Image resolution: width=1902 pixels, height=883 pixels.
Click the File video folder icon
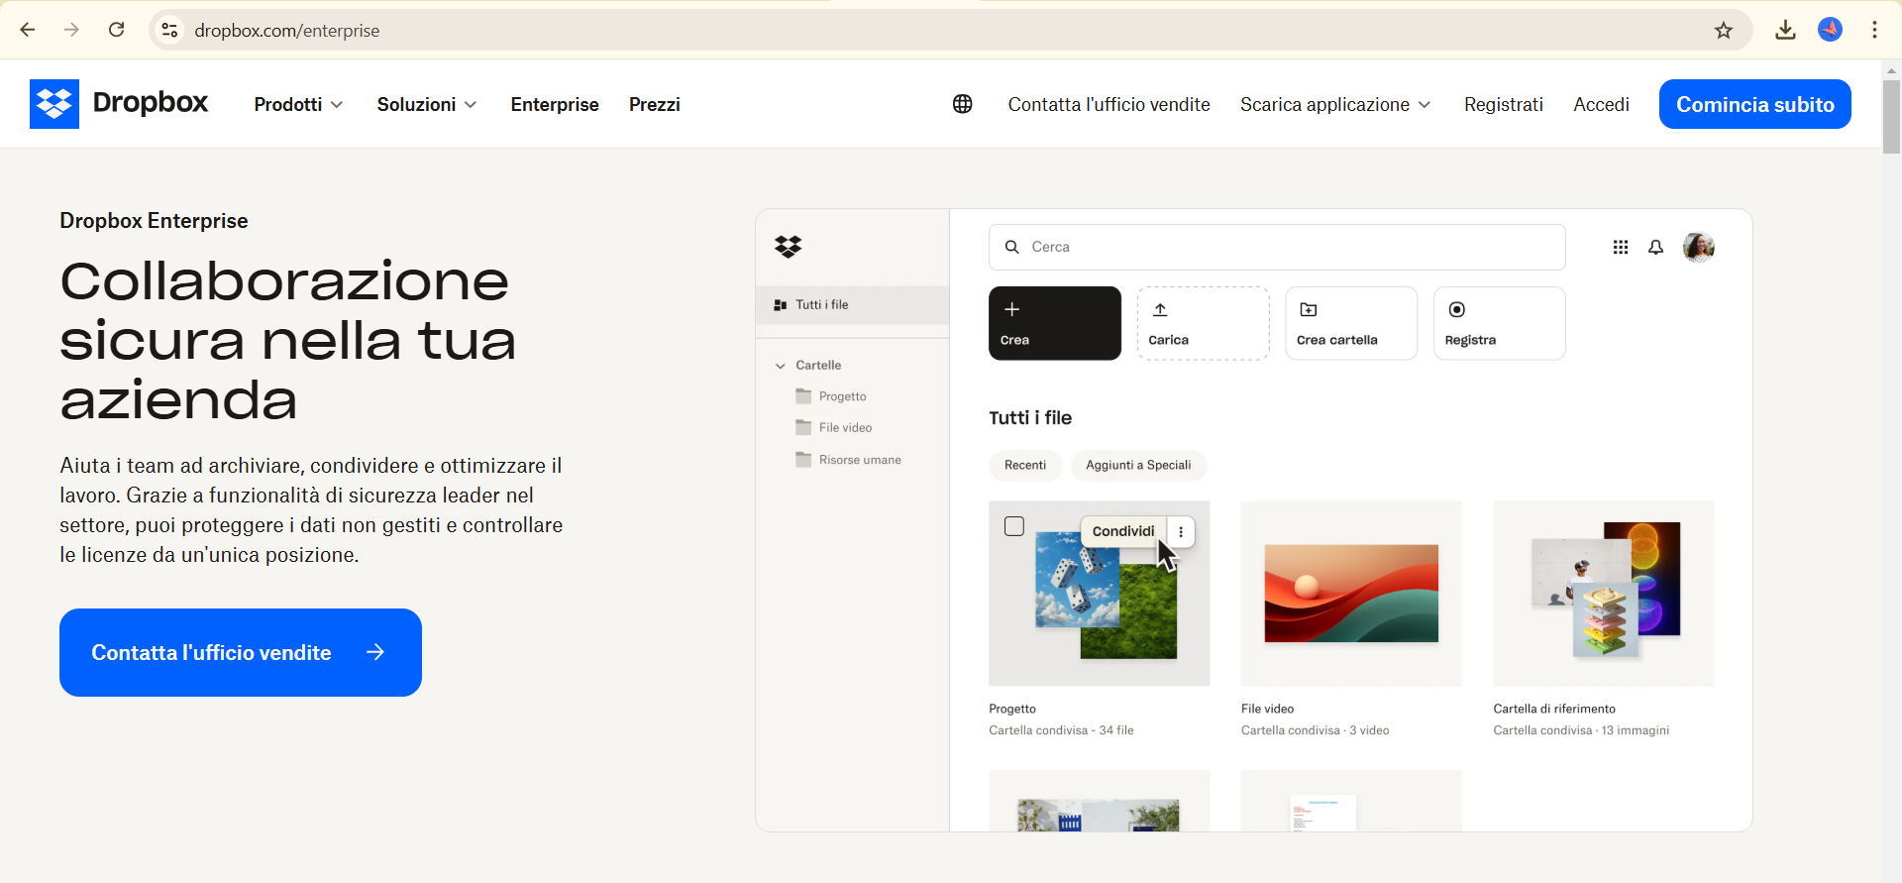(x=803, y=427)
